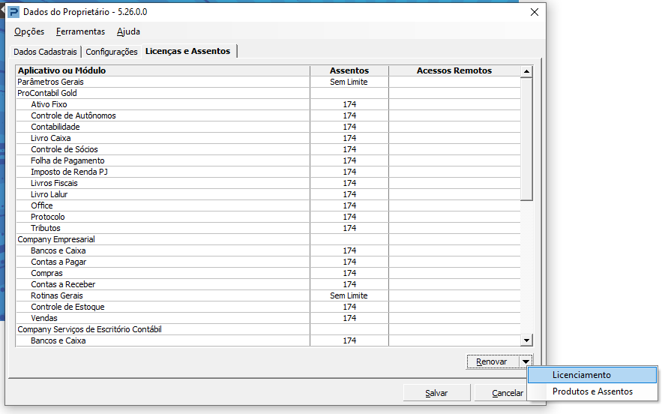The height and width of the screenshot is (414, 662).
Task: Select Company Serviços de Escritório Contábil row
Action: [x=268, y=329]
